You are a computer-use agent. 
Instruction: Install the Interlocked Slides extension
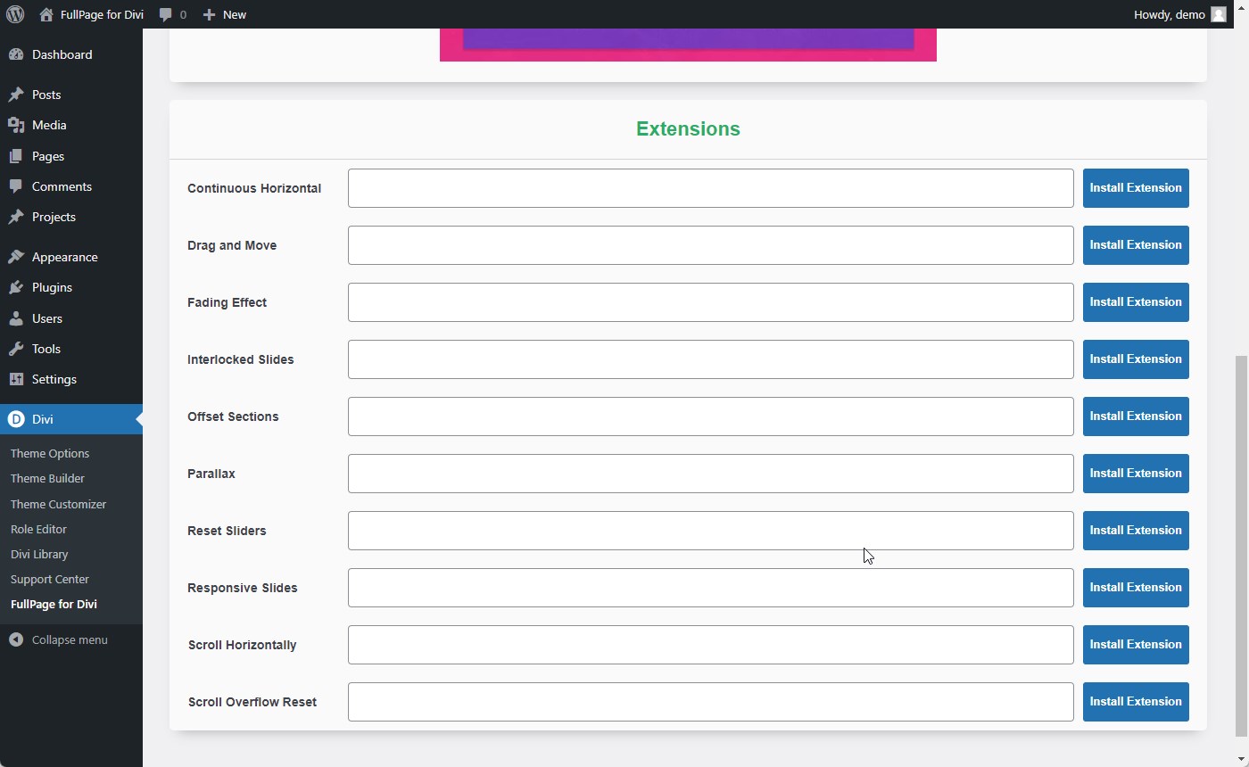click(x=1136, y=359)
